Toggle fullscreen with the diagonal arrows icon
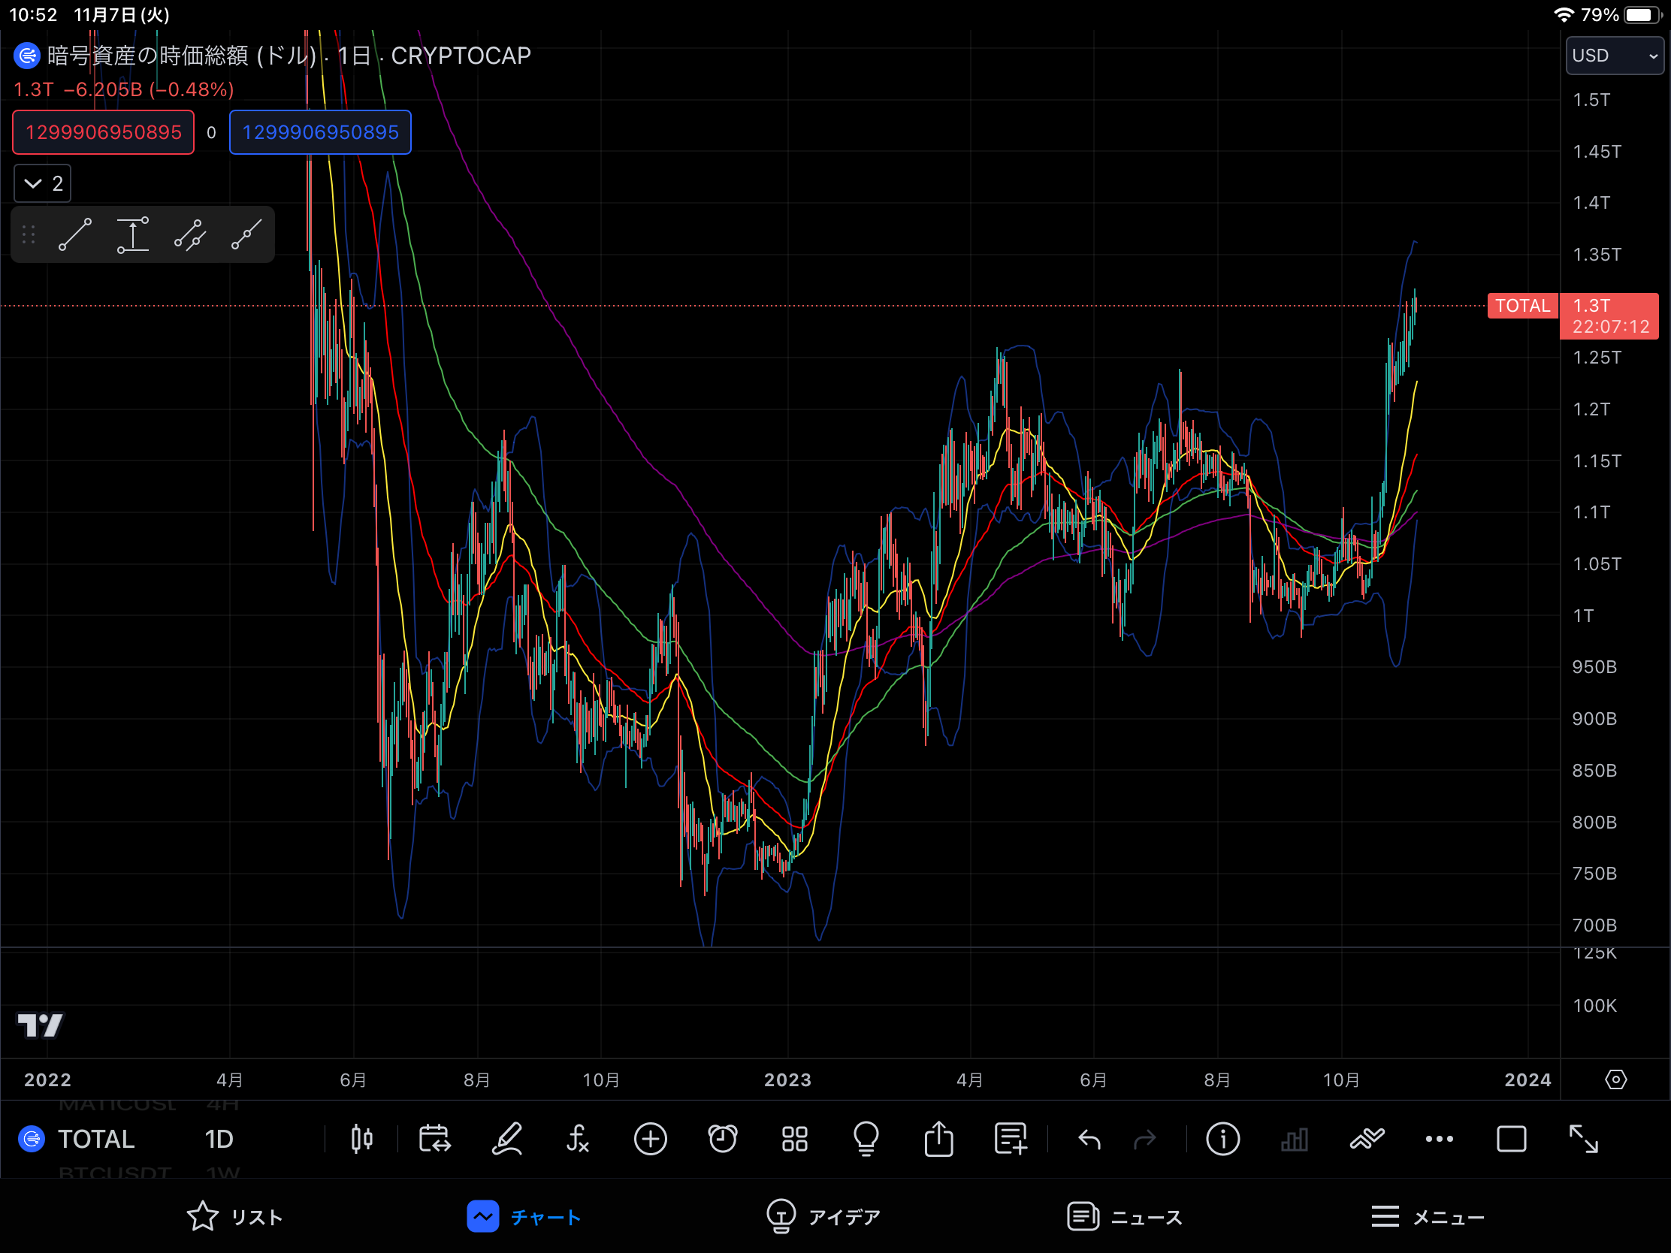Image resolution: width=1671 pixels, height=1253 pixels. coord(1583,1139)
